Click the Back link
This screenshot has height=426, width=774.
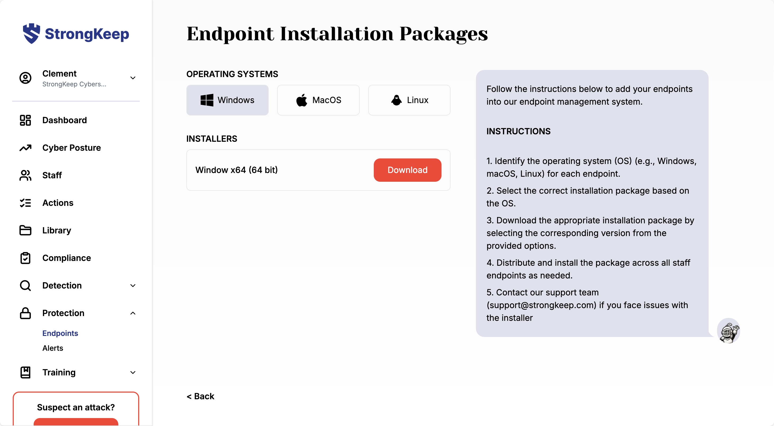tap(200, 396)
